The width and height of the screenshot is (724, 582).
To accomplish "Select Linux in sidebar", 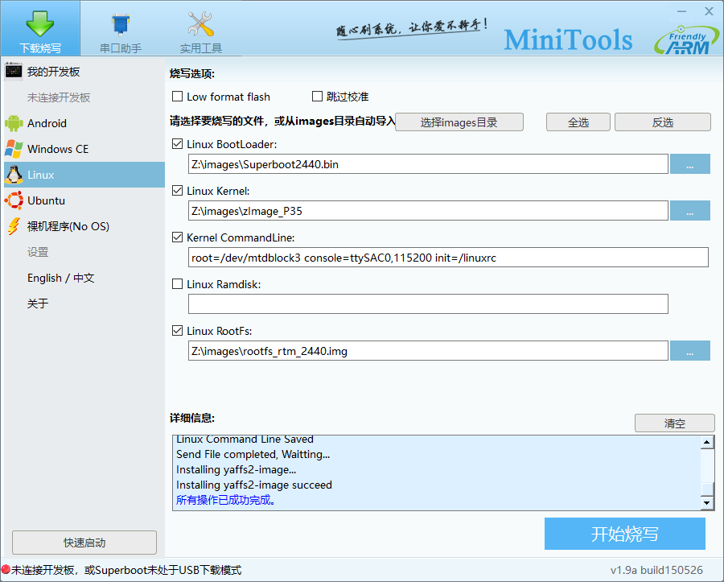I will point(84,175).
